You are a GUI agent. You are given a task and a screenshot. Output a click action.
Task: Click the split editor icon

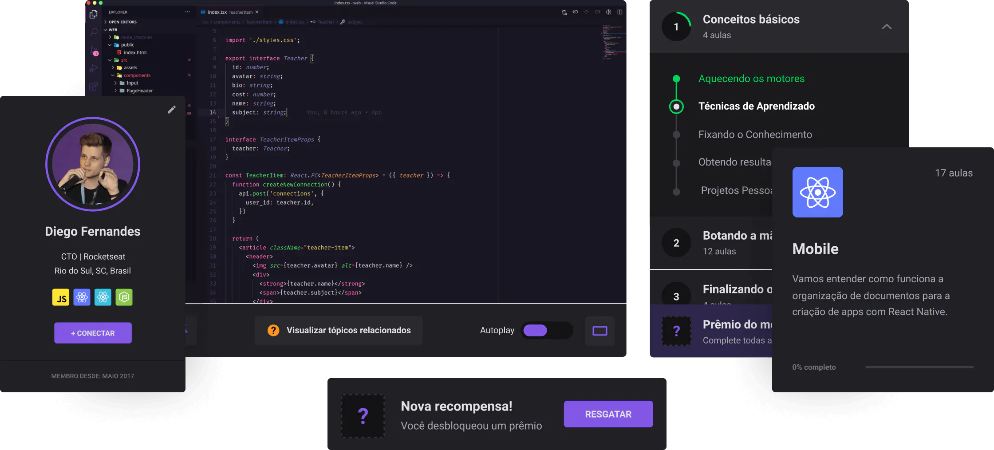619,12
